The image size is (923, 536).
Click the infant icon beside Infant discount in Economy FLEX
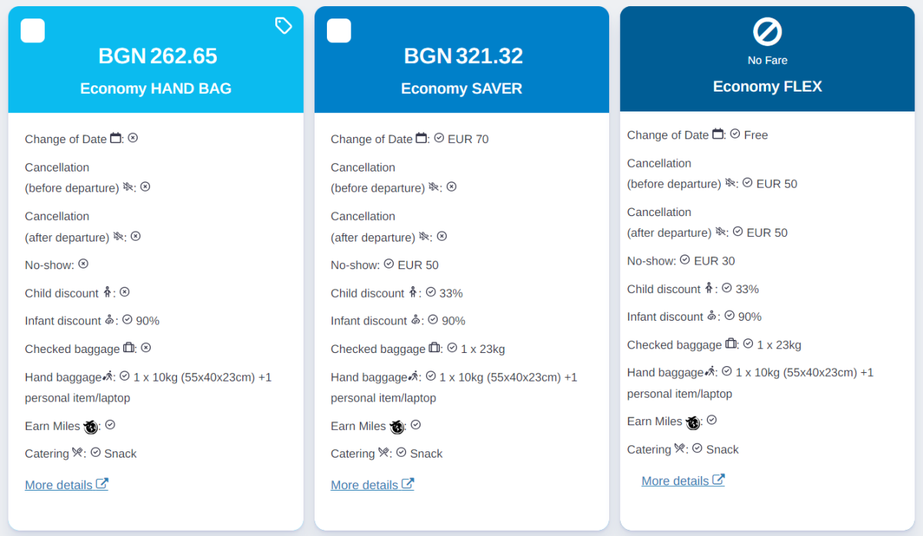711,316
